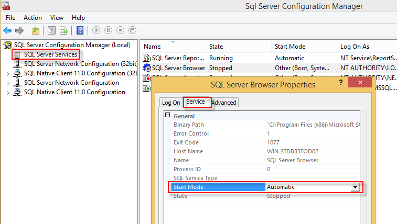The width and height of the screenshot is (397, 224).
Task: Click the SQL Server Network Configuration node icon
Action: (x=17, y=83)
